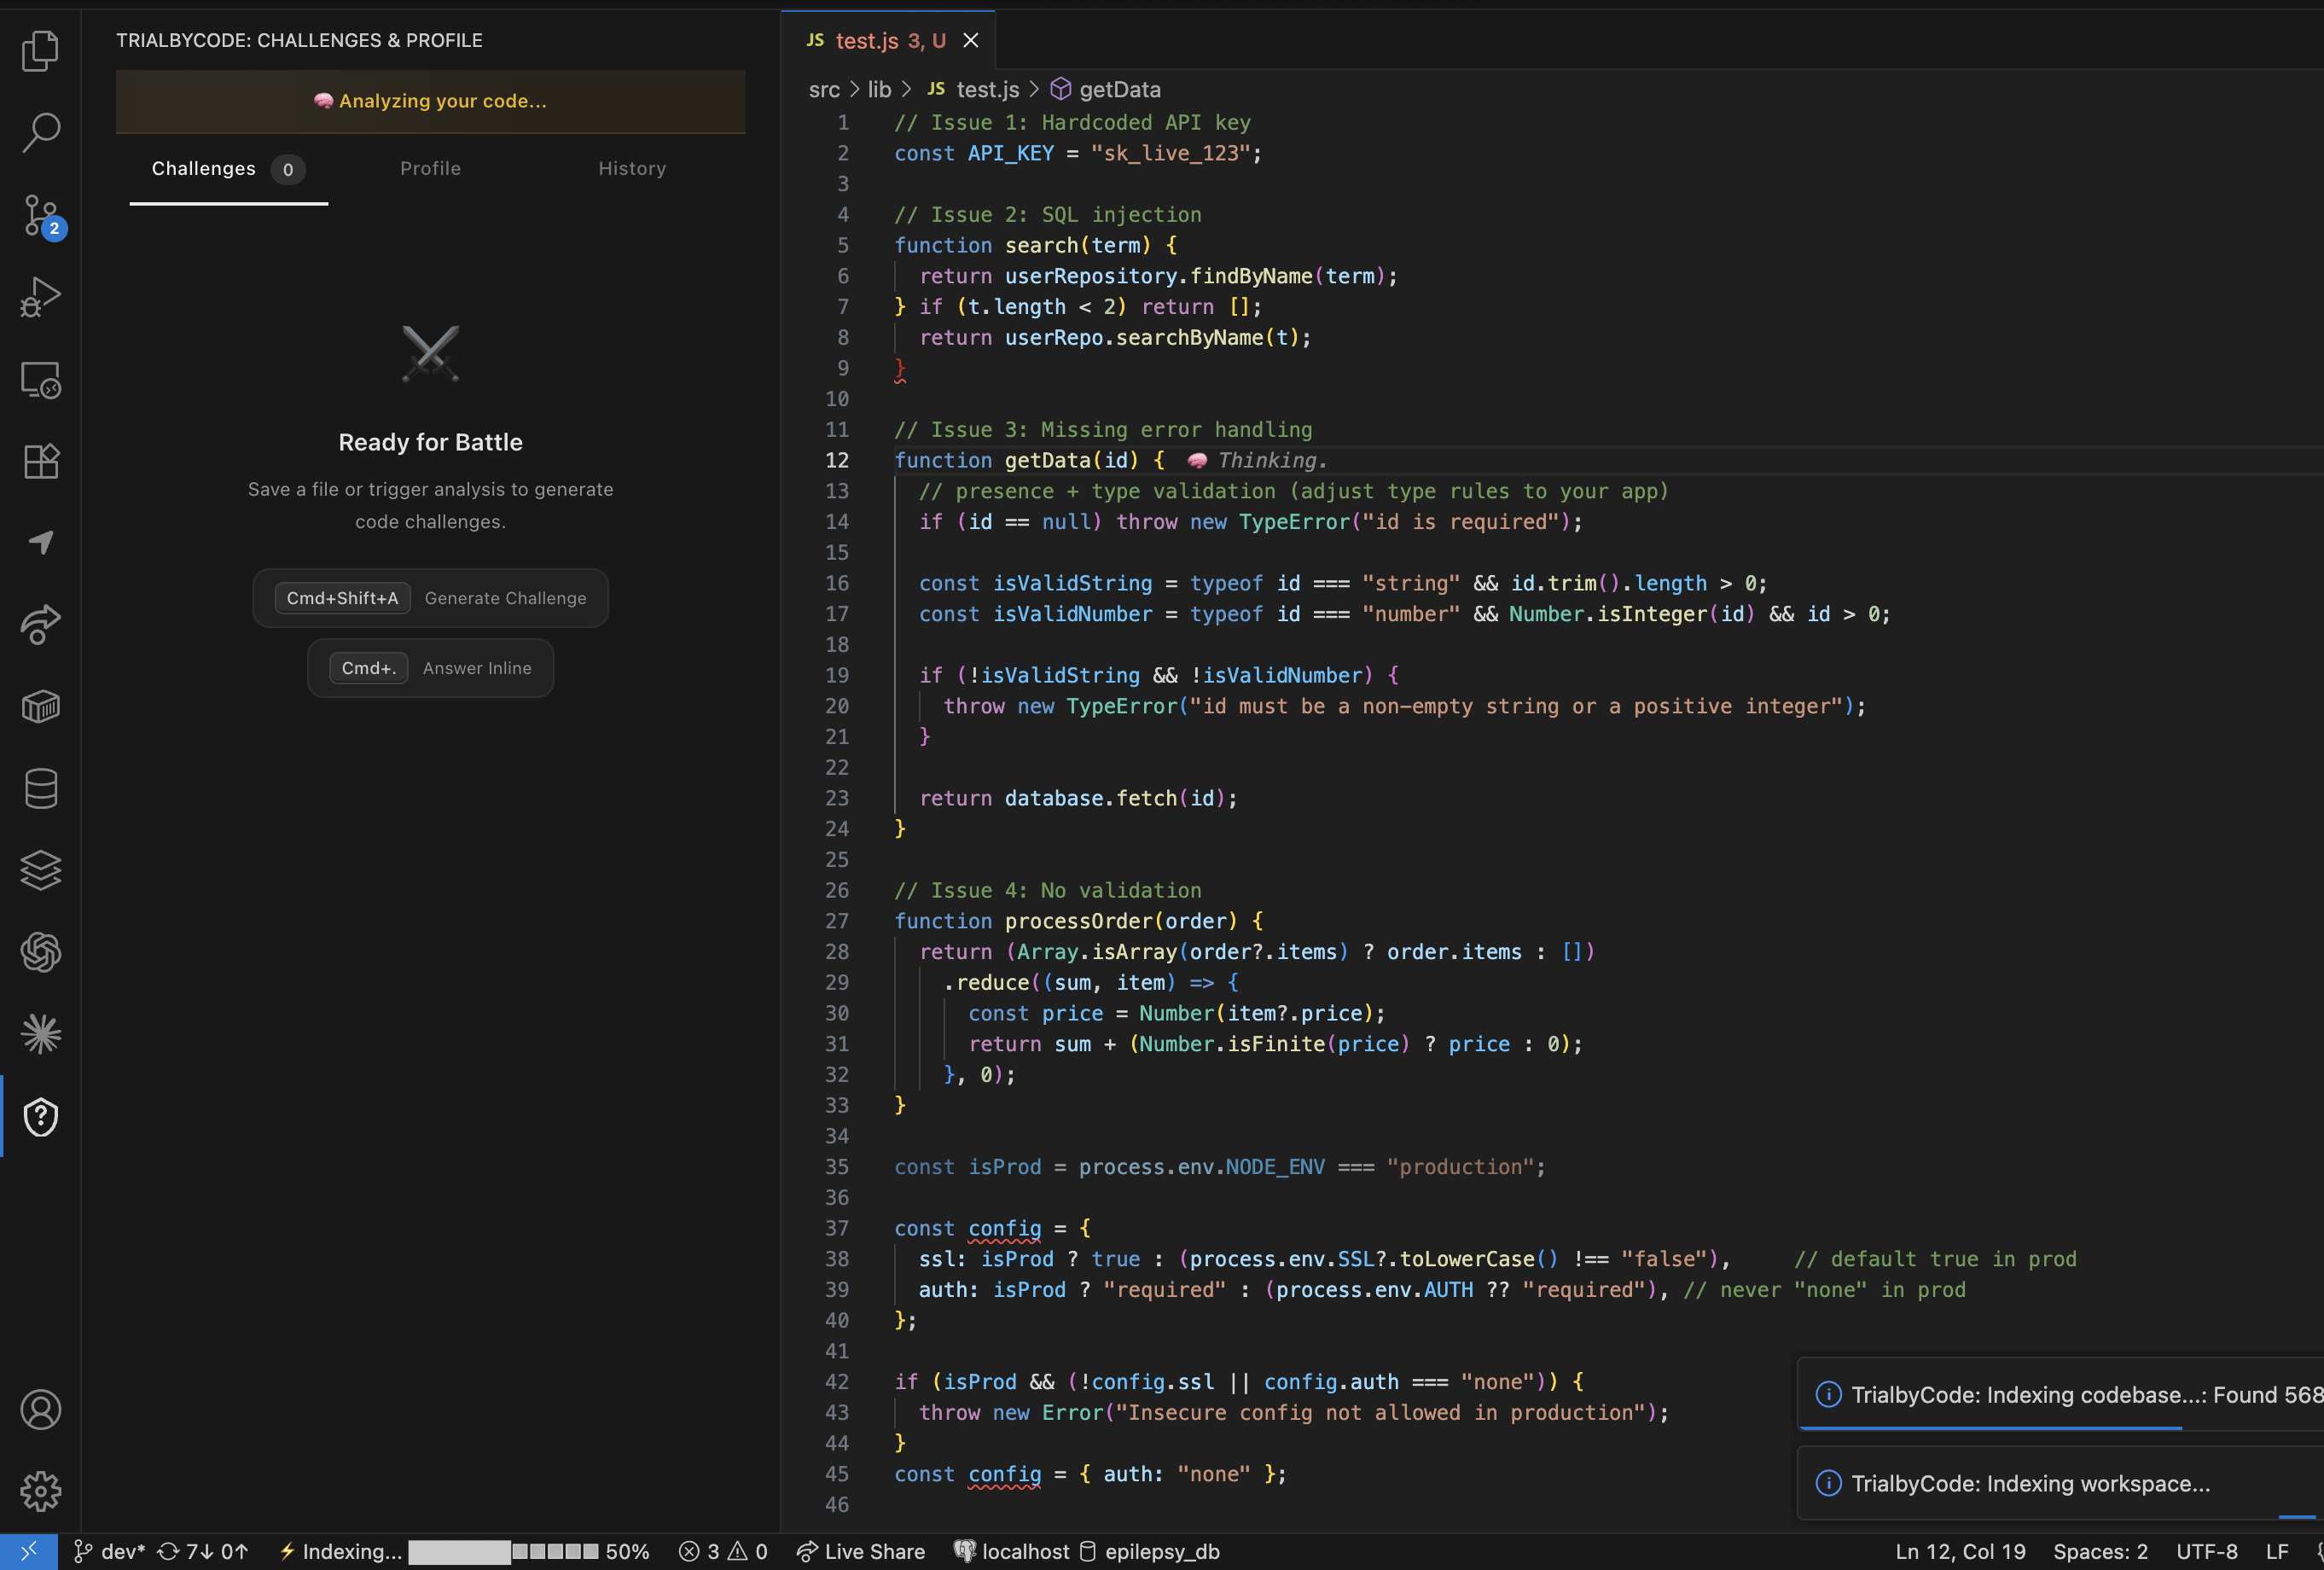Open the Search view icon
The width and height of the screenshot is (2324, 1570).
click(x=40, y=132)
